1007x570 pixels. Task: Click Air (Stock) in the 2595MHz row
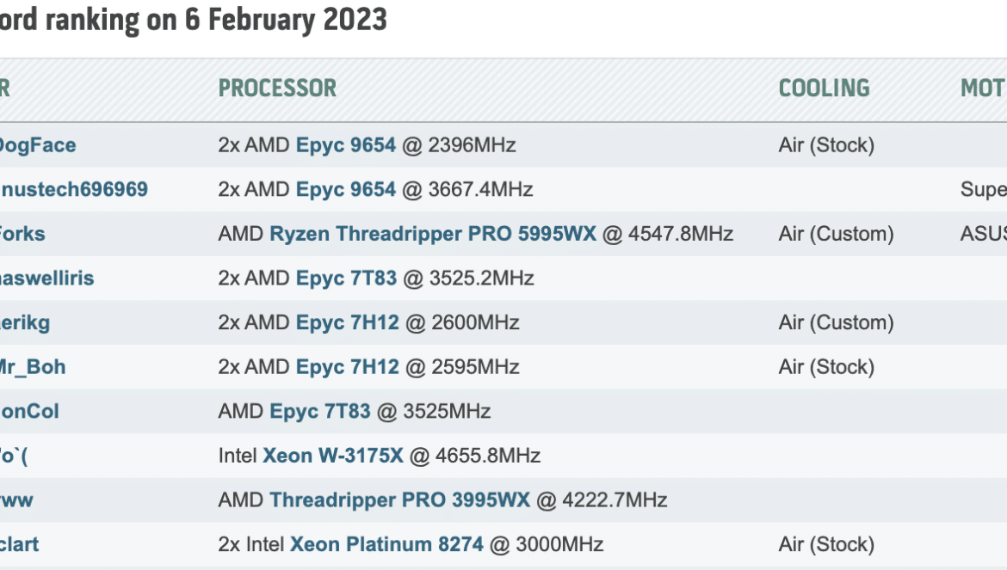tap(826, 367)
